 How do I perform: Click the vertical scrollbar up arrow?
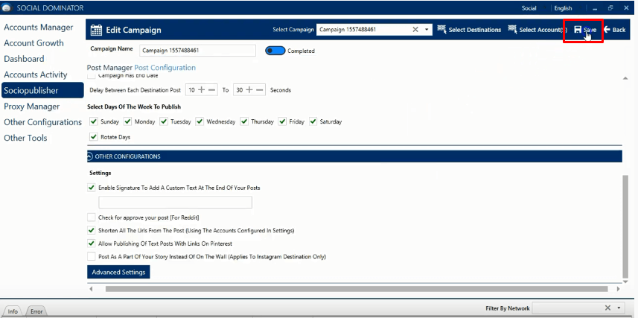point(625,78)
